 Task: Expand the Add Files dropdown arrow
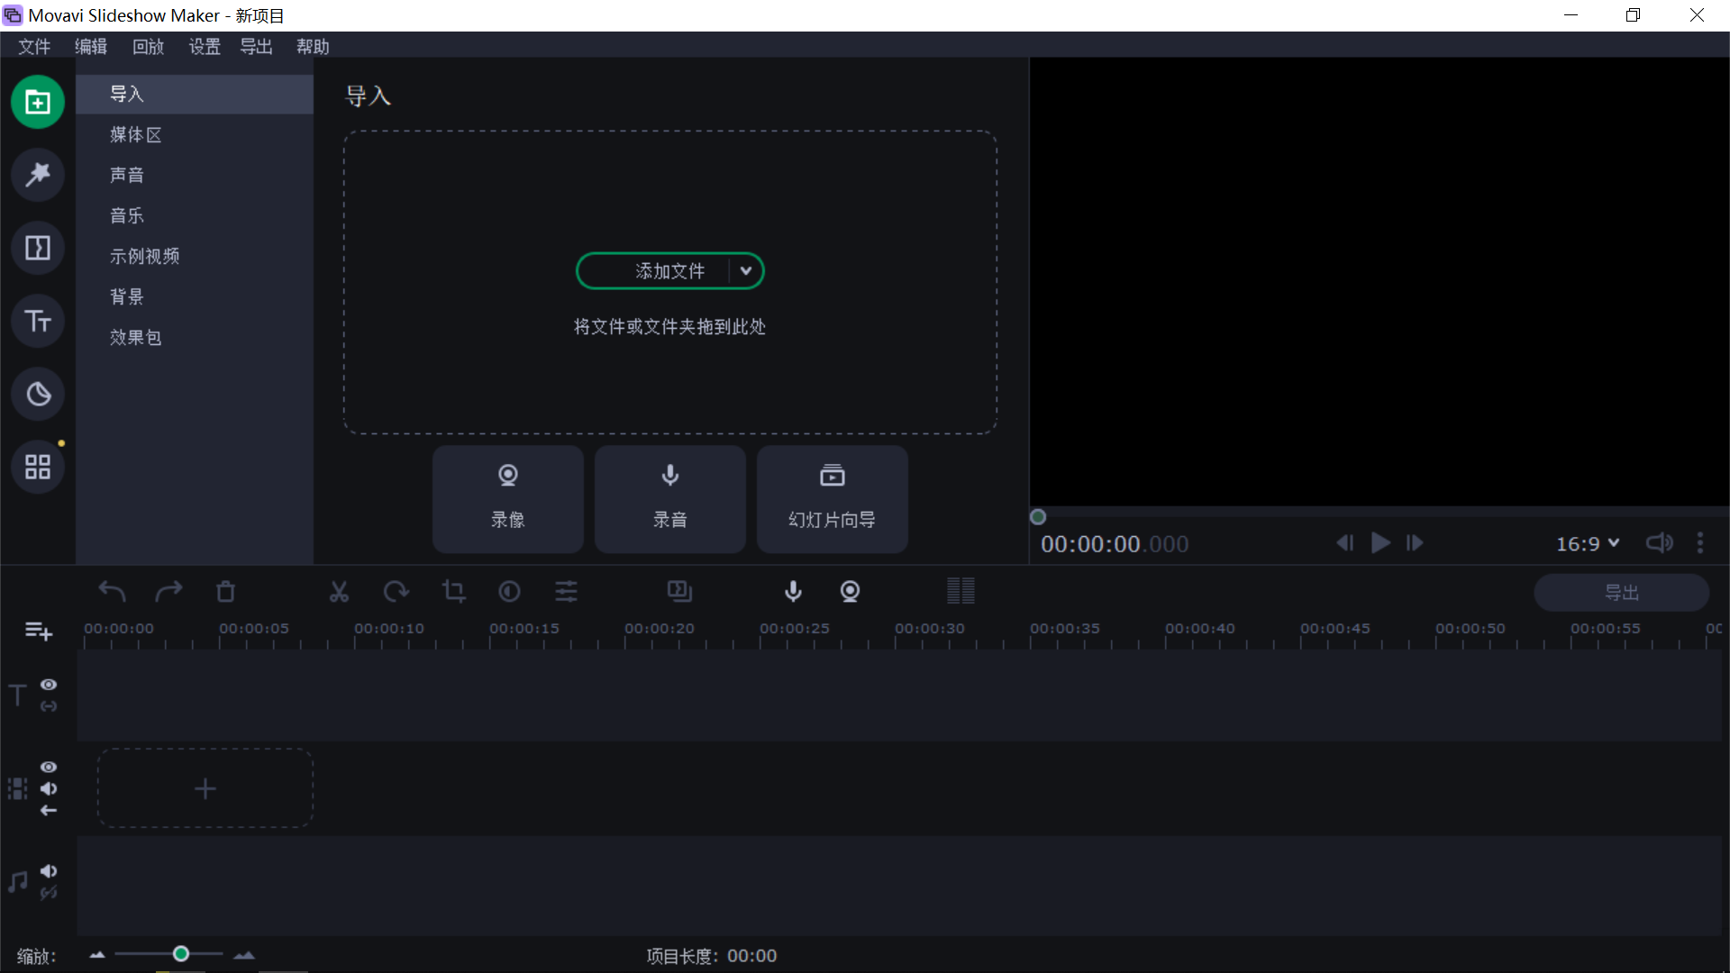click(x=746, y=271)
